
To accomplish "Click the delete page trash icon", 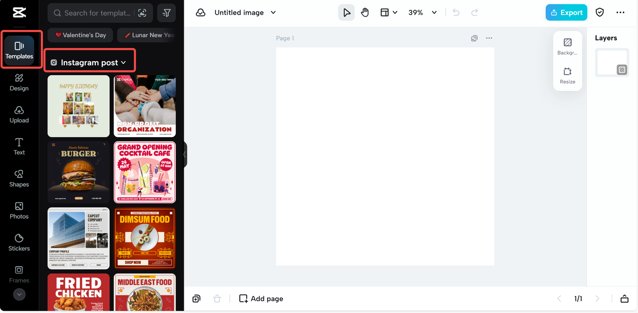I will pyautogui.click(x=217, y=299).
